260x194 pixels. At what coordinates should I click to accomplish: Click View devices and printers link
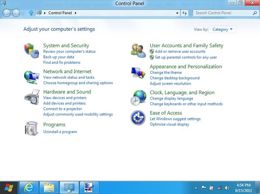(x=65, y=98)
